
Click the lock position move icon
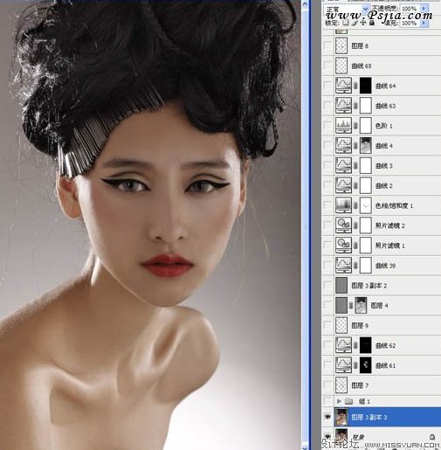click(362, 23)
